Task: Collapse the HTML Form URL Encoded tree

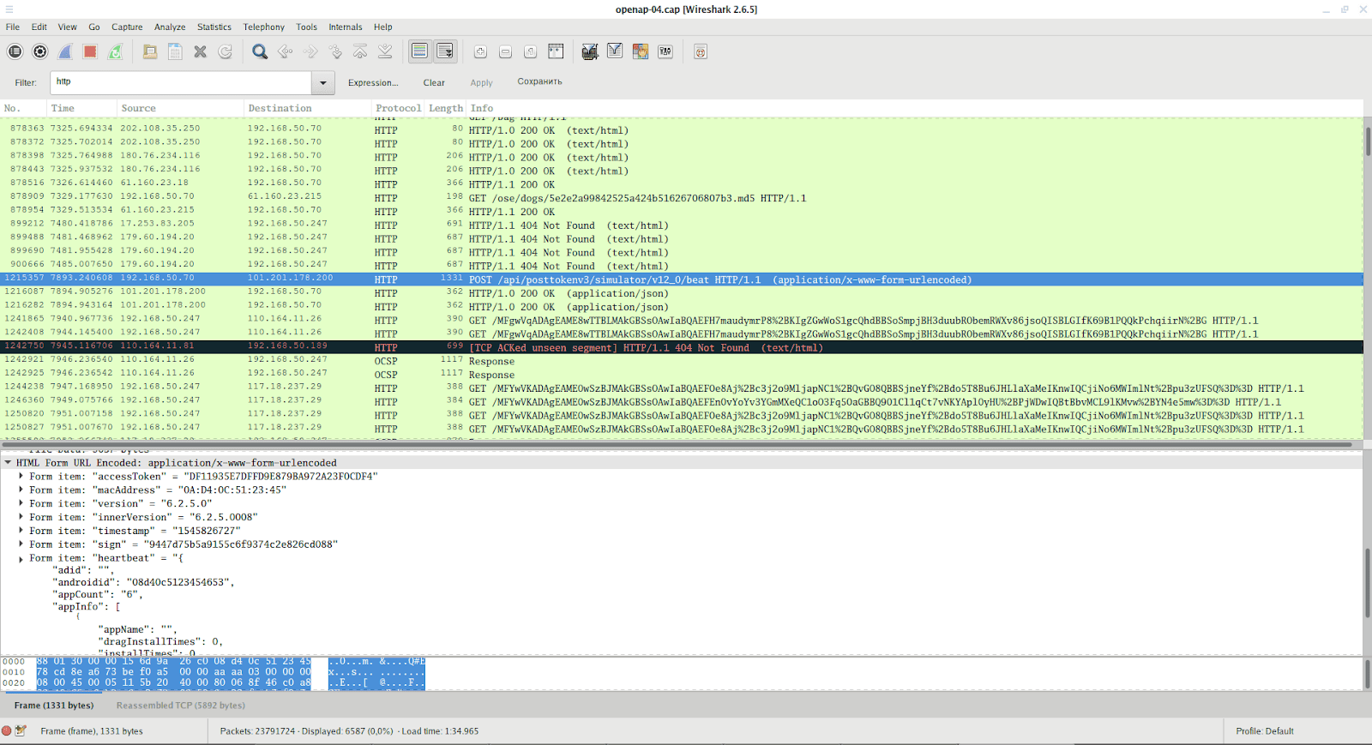Action: [x=8, y=463]
